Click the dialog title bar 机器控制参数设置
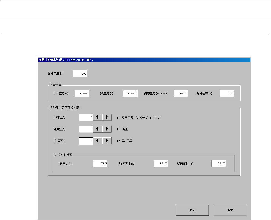 pos(144,60)
